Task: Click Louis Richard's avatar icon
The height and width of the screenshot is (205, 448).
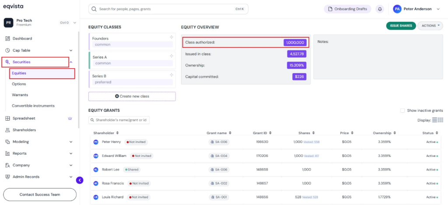Action: pos(96,197)
